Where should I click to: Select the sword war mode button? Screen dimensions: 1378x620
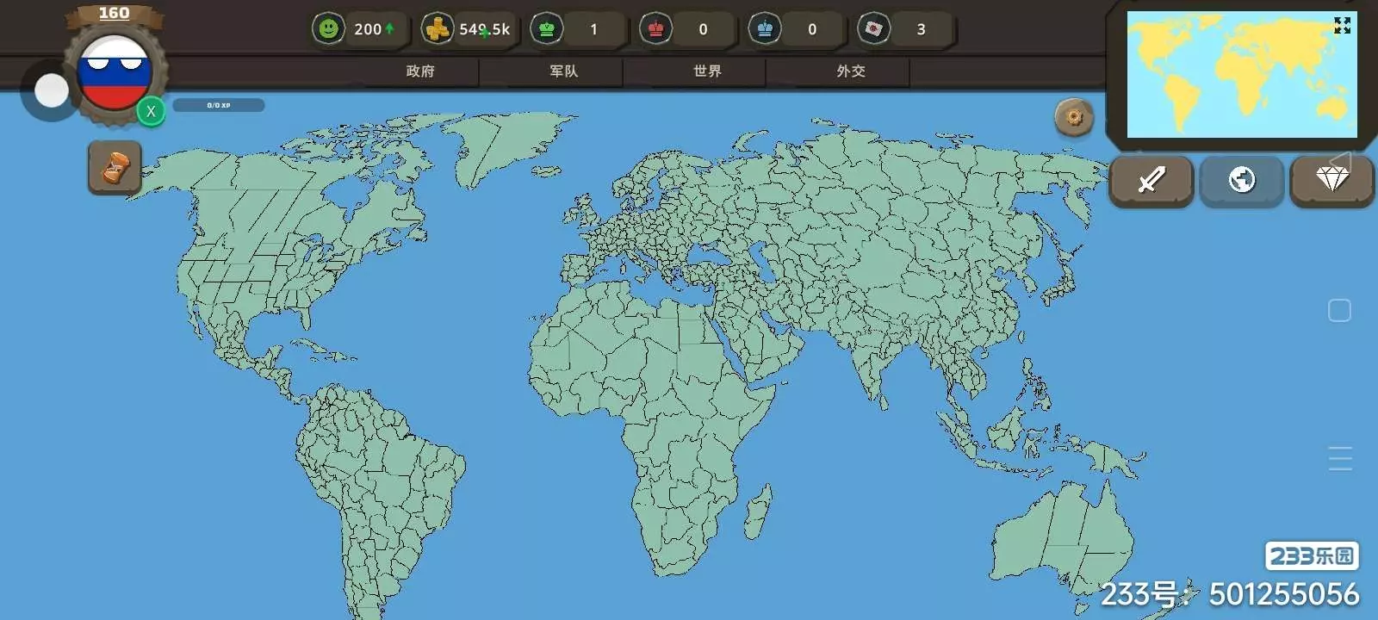(1151, 180)
